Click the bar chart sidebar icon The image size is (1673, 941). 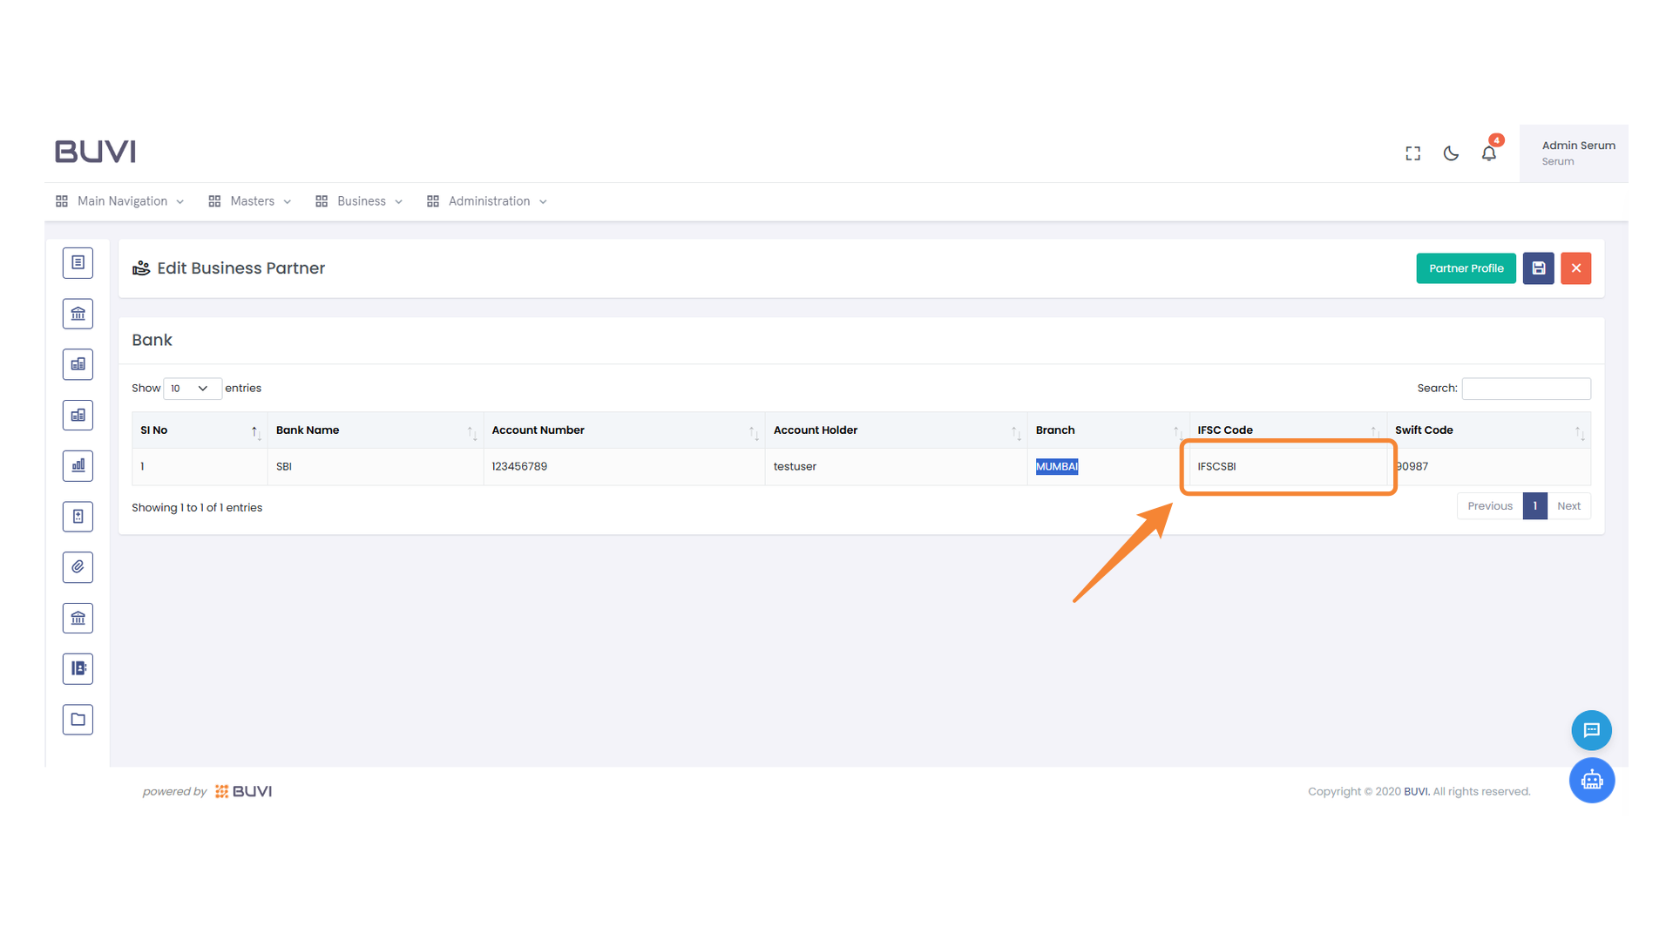pyautogui.click(x=78, y=466)
